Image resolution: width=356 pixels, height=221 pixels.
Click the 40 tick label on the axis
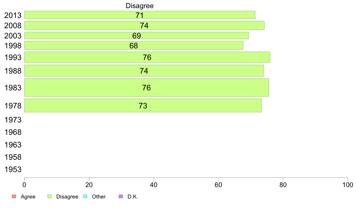tap(154, 185)
